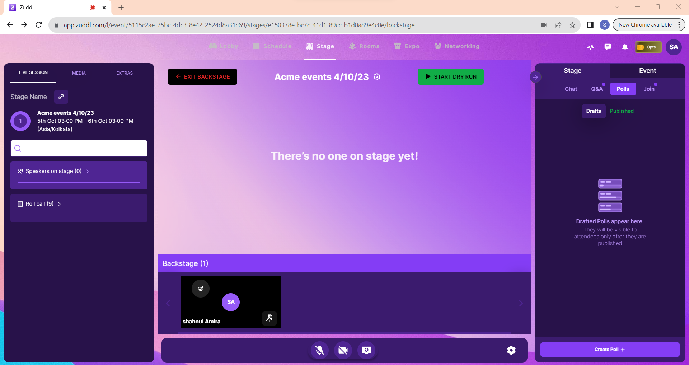Click the stage number 1 circle badge
Viewport: 689px width, 365px height.
[20, 121]
